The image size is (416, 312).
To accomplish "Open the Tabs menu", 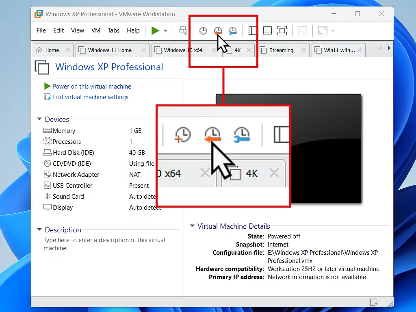I will tap(114, 30).
